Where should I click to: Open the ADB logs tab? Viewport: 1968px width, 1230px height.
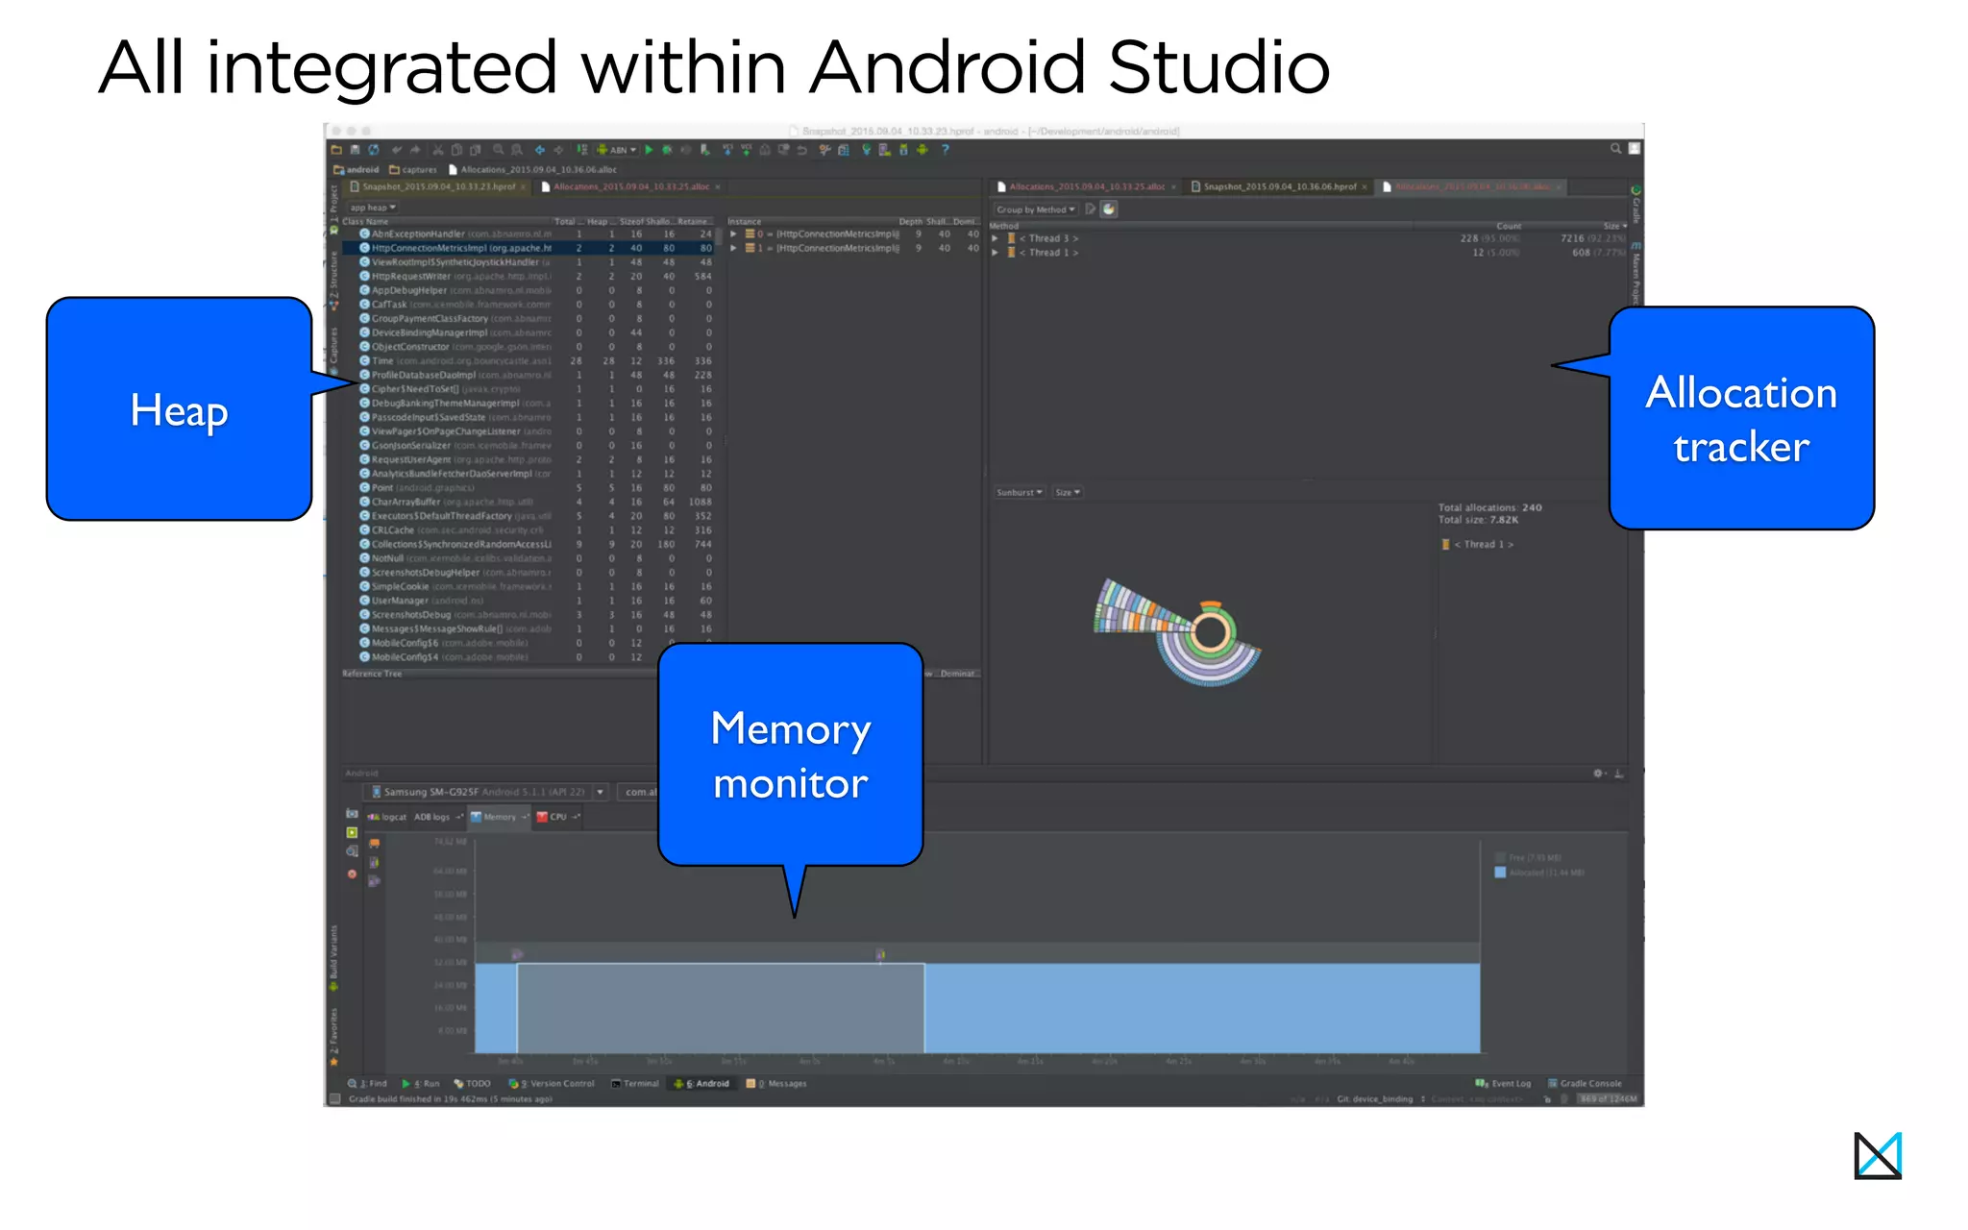437,818
